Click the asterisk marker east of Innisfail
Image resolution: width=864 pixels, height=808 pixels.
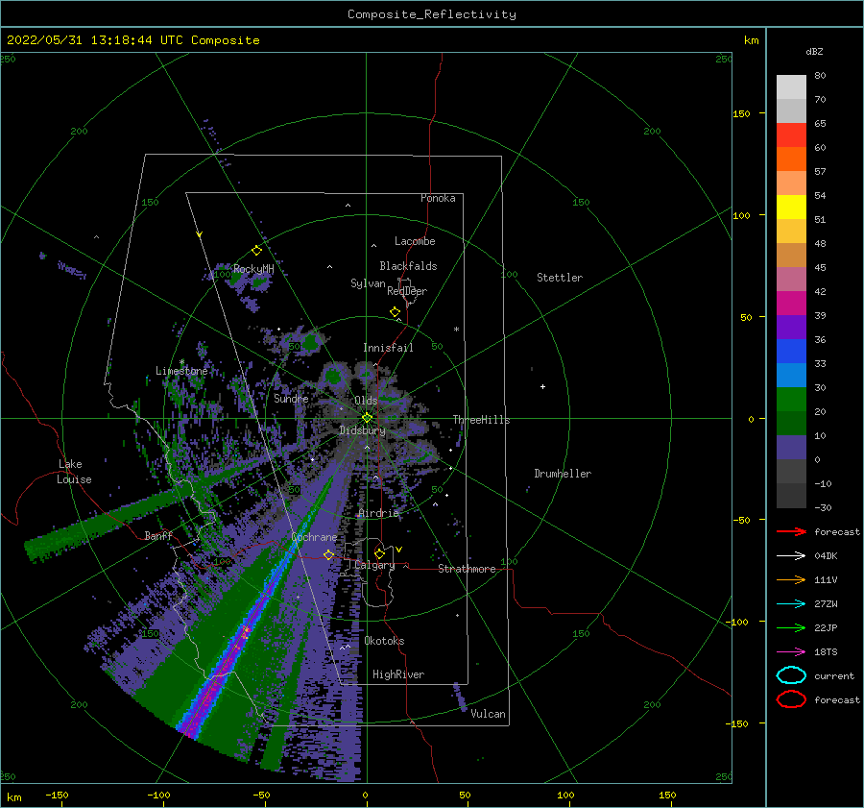(x=456, y=330)
